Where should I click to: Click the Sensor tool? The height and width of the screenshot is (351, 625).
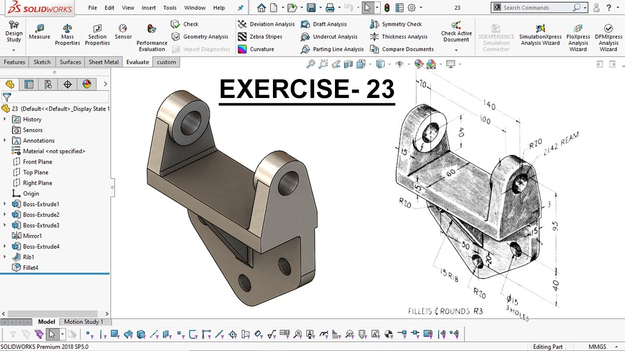click(123, 32)
